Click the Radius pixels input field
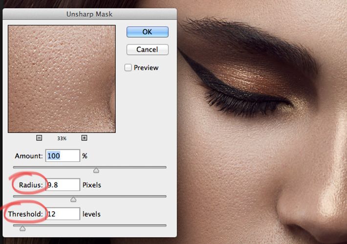This screenshot has width=347, height=244. point(63,185)
